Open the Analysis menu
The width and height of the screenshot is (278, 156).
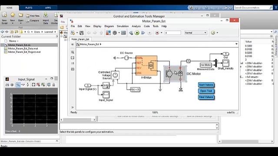(136, 26)
